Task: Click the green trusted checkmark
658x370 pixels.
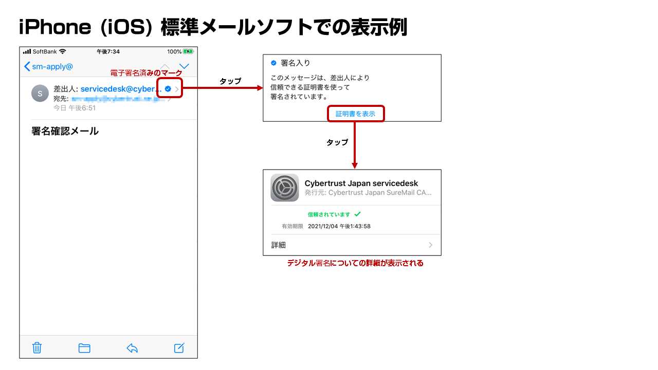Action: pos(358,214)
